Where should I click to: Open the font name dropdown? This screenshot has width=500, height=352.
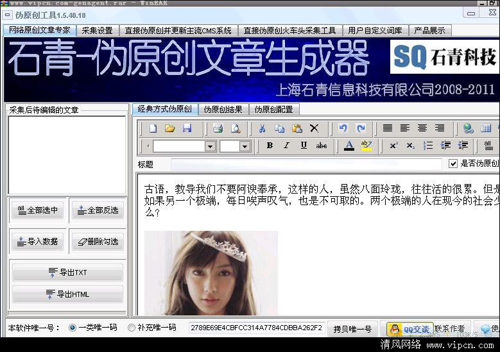coord(210,147)
